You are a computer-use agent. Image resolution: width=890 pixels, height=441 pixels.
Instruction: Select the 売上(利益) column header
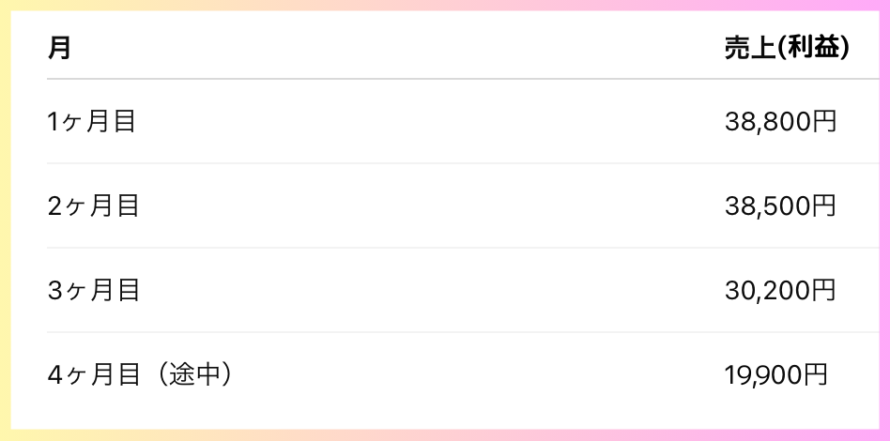pos(787,48)
